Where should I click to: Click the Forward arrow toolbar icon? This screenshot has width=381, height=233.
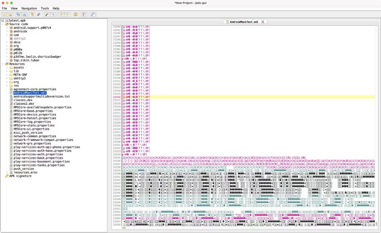pos(67,14)
